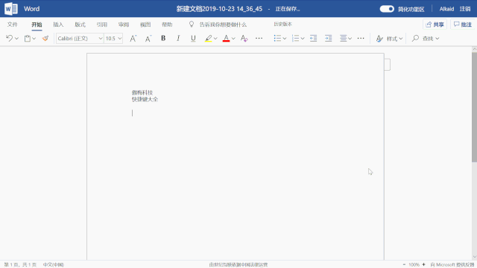The width and height of the screenshot is (477, 268).
Task: Switch to the 引用 References tab
Action: [101, 25]
